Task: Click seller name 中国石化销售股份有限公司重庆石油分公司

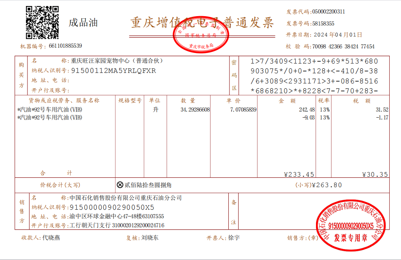Action: click(x=126, y=198)
